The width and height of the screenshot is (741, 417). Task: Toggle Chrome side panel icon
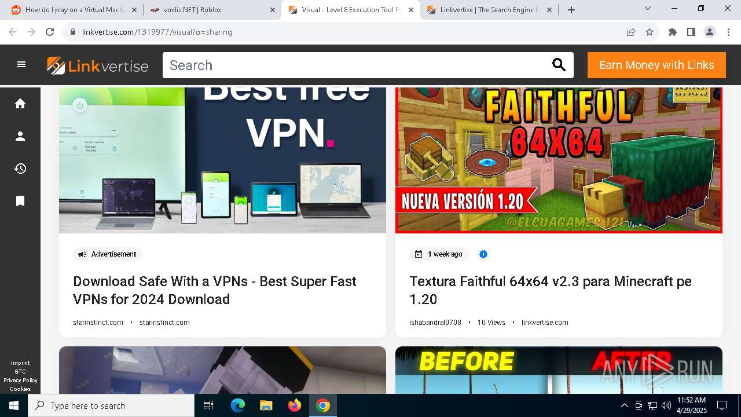[x=691, y=32]
